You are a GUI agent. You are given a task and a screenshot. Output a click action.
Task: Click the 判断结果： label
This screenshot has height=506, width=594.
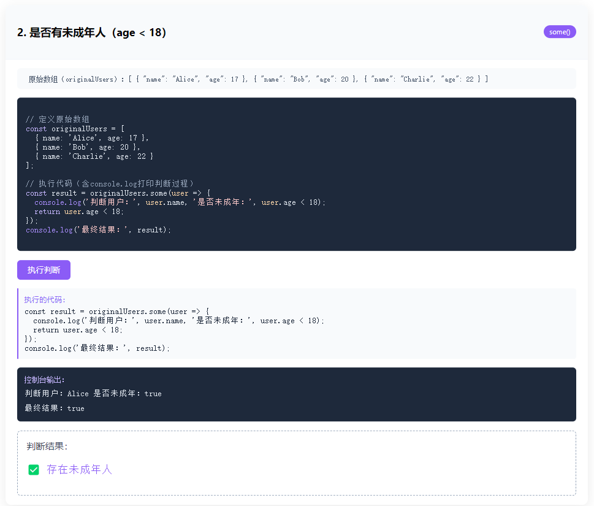click(x=47, y=446)
